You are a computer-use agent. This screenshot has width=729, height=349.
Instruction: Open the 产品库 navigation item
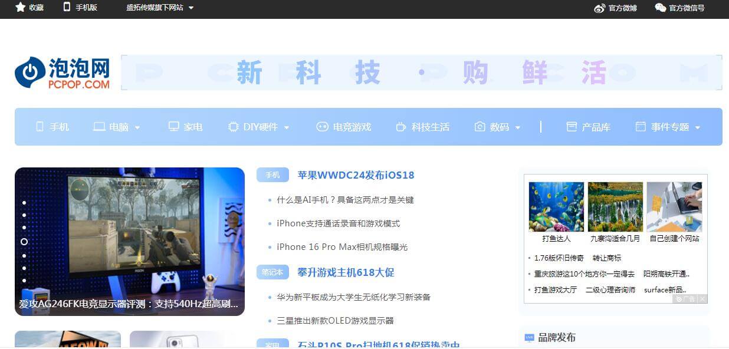tap(589, 127)
